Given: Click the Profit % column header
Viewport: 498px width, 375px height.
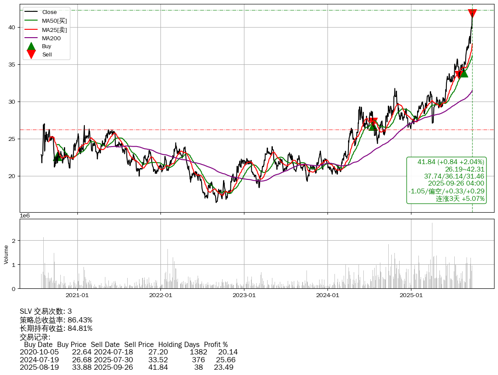Looking at the screenshot, I should click(216, 345).
